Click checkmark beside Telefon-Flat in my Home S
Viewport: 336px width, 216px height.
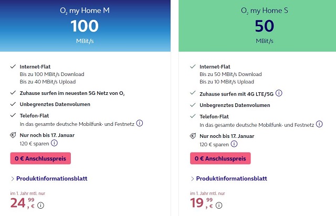[193, 116]
